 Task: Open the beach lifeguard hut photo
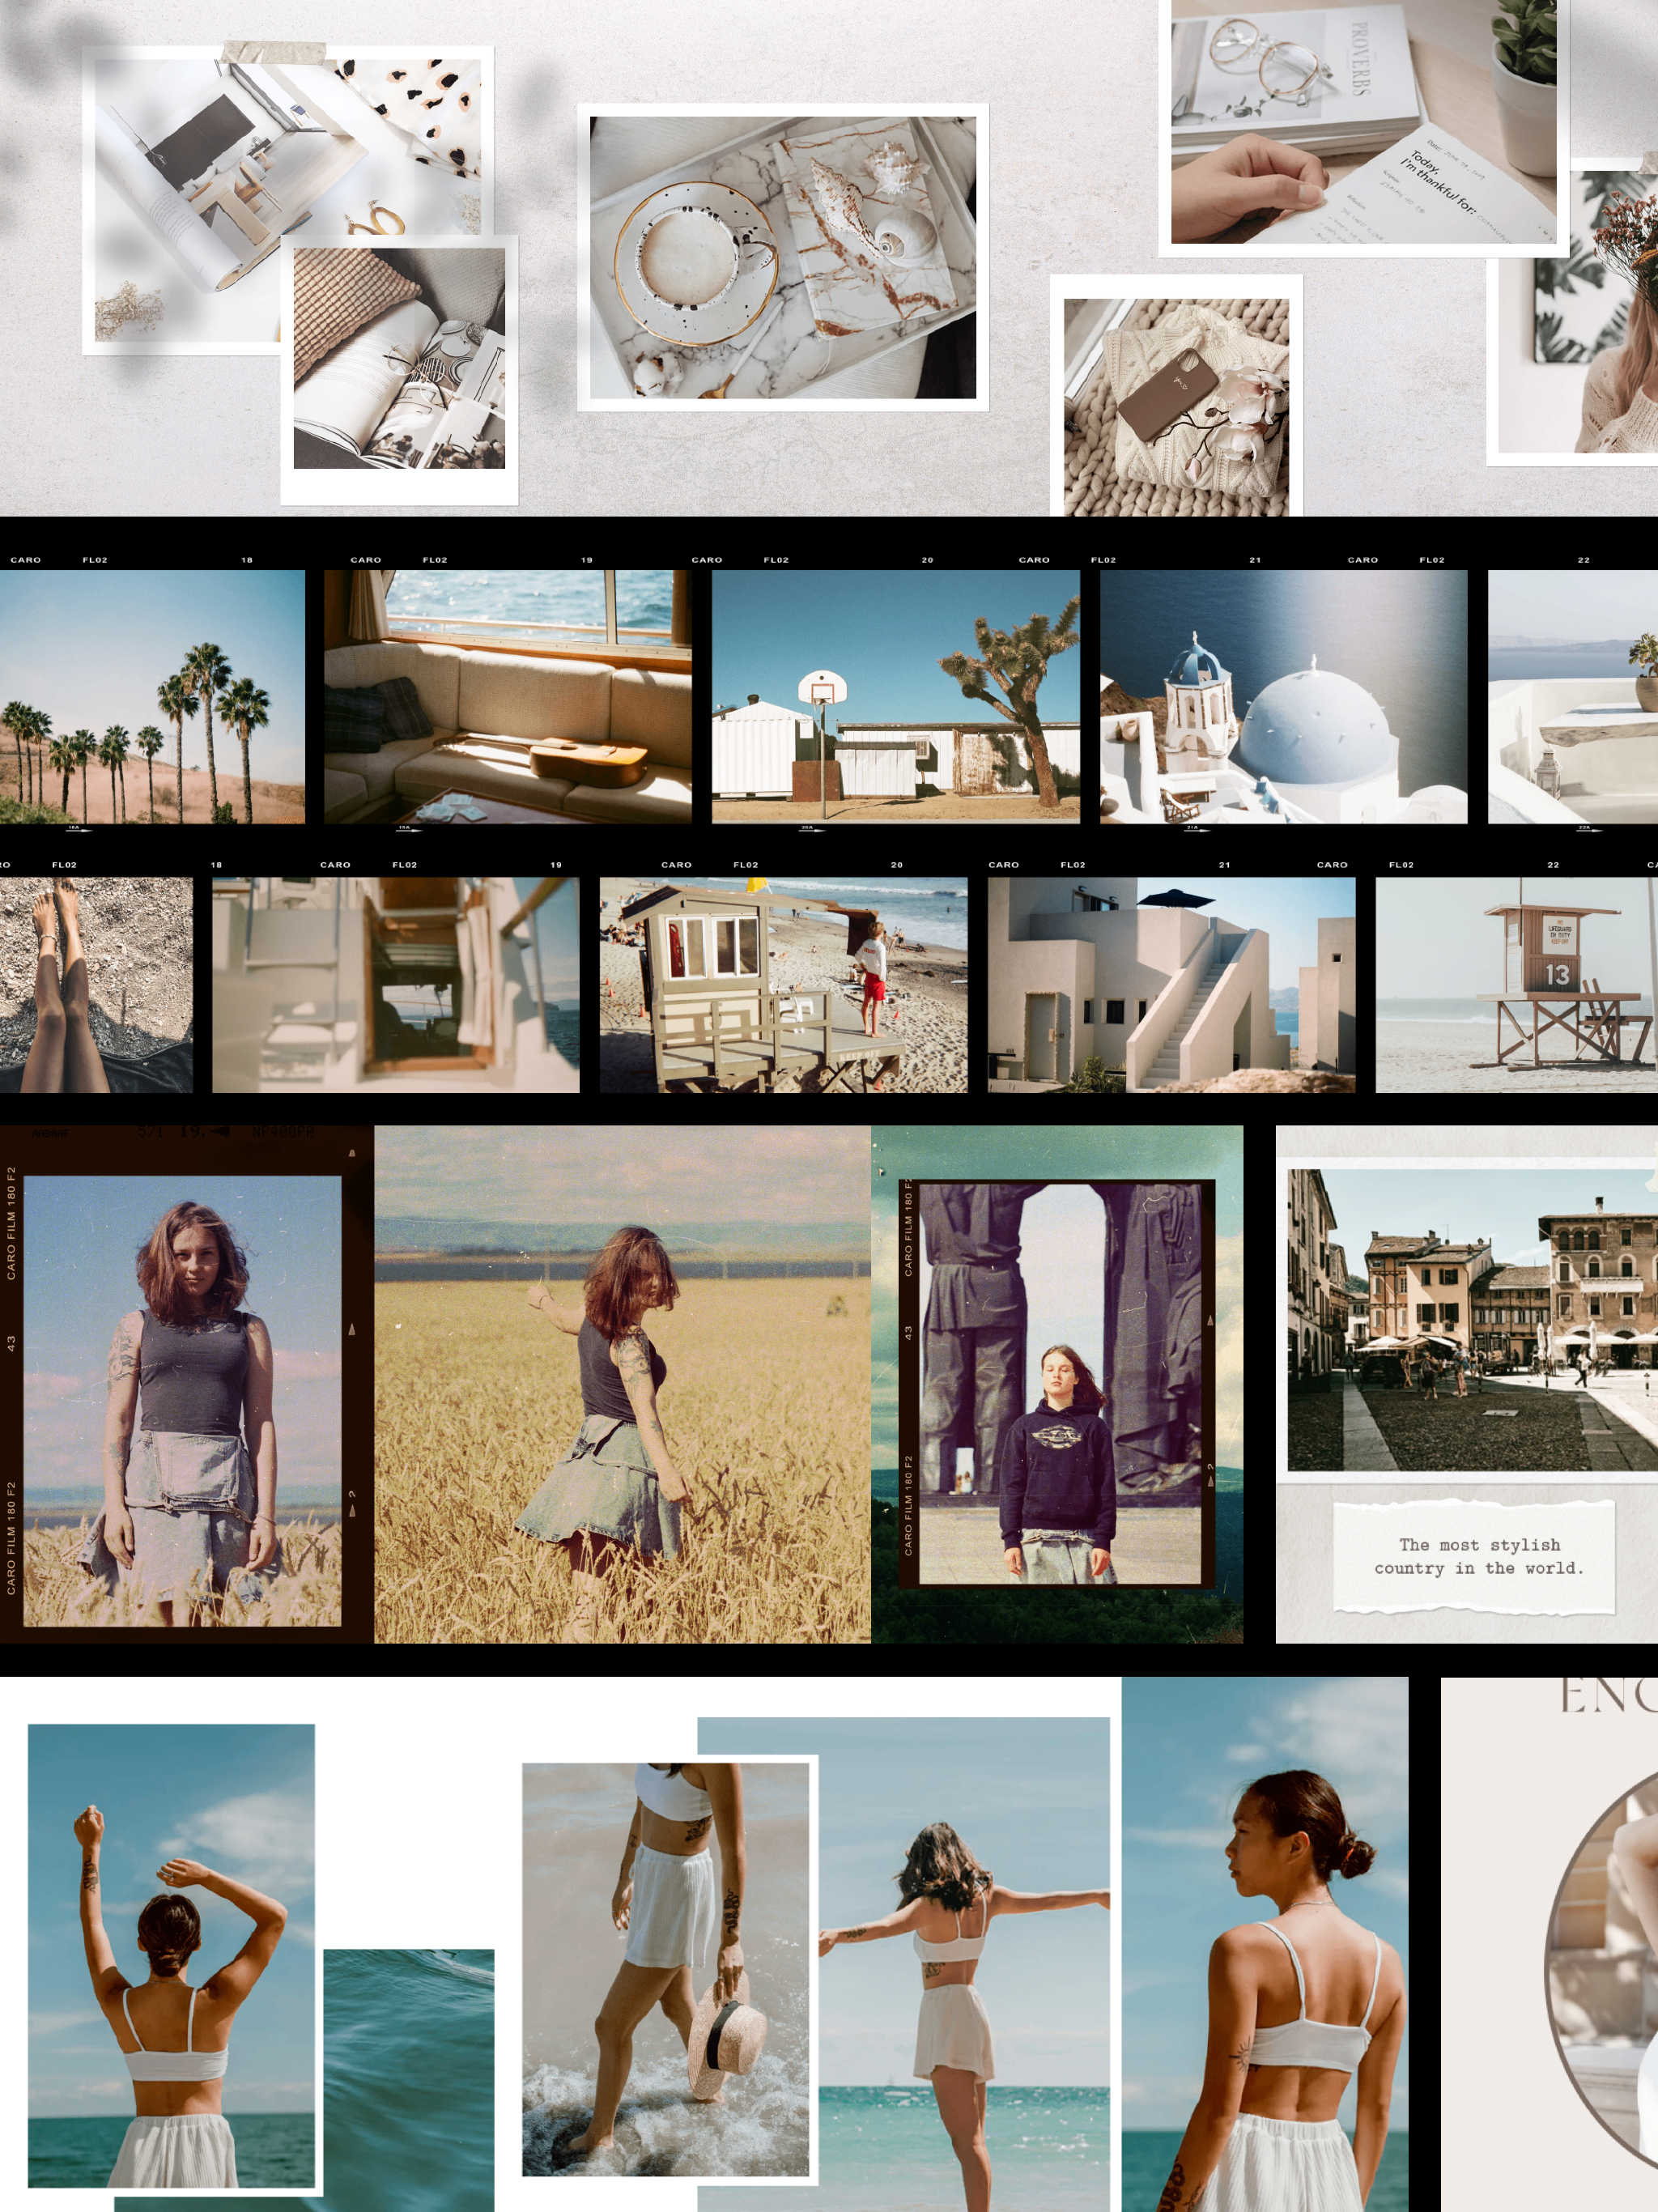783,985
